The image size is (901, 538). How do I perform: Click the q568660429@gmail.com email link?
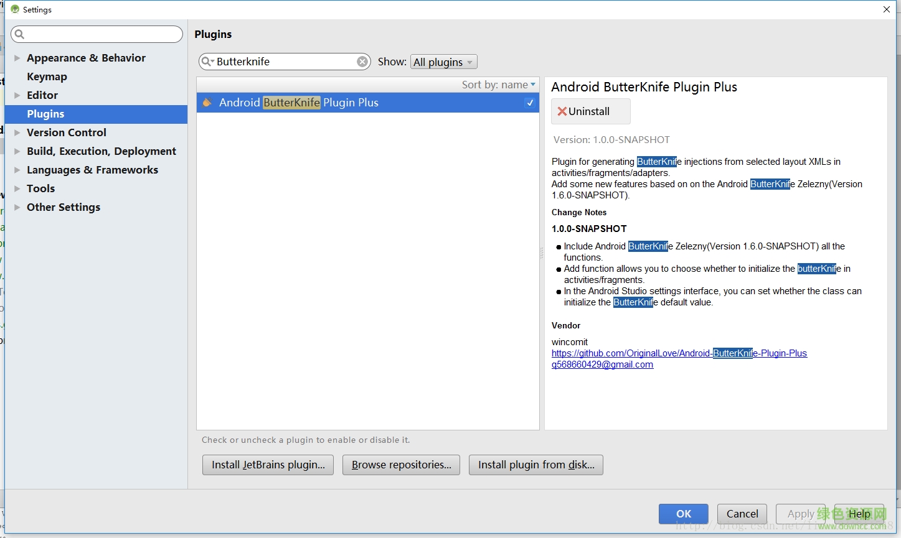602,364
